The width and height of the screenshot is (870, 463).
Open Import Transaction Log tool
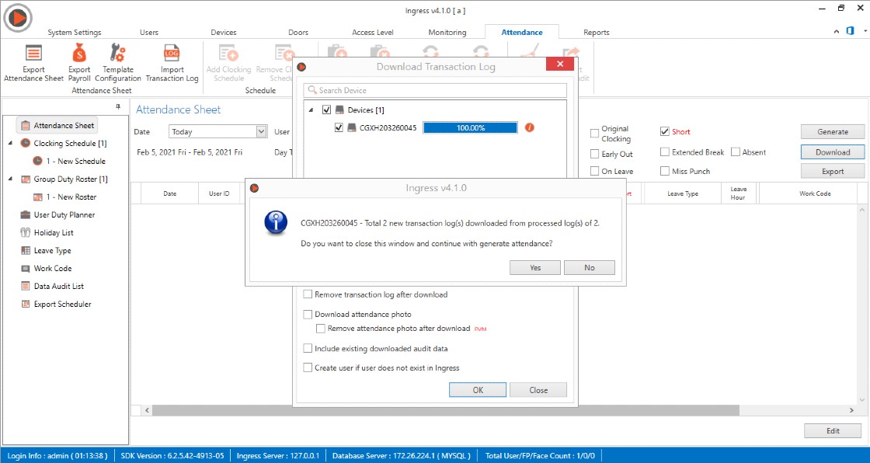click(x=172, y=63)
